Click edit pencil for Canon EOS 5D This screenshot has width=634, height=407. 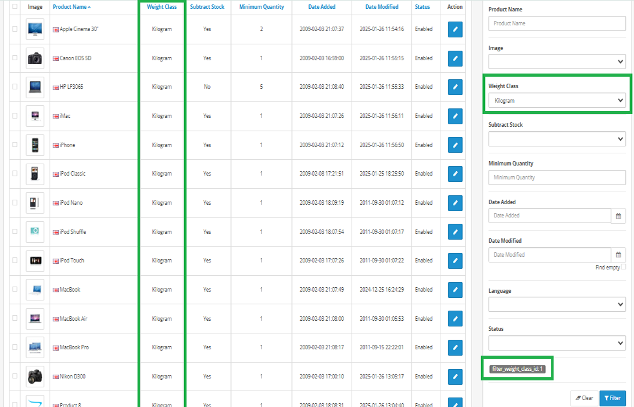pos(455,58)
